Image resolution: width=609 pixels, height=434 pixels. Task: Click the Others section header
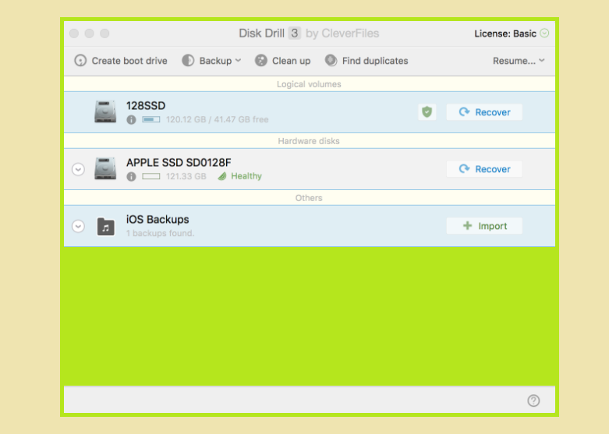click(x=309, y=198)
